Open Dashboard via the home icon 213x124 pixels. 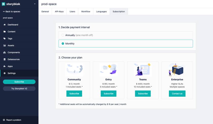point(5,25)
